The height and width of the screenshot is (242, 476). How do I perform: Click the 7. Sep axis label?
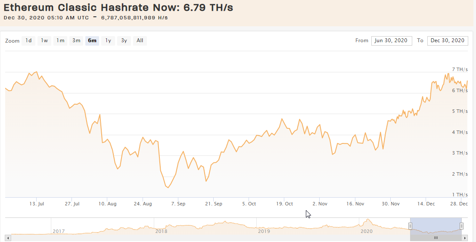click(178, 204)
